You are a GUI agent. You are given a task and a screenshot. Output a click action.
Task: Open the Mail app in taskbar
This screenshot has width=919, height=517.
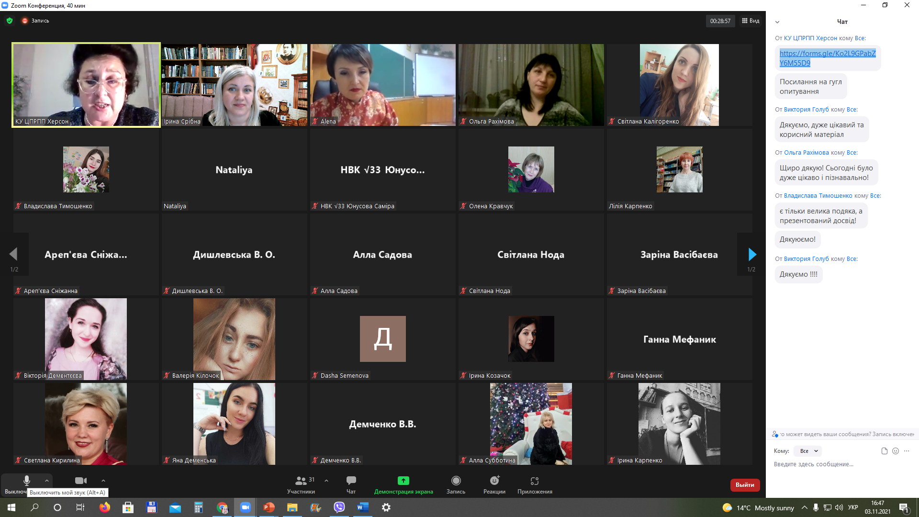[175, 507]
